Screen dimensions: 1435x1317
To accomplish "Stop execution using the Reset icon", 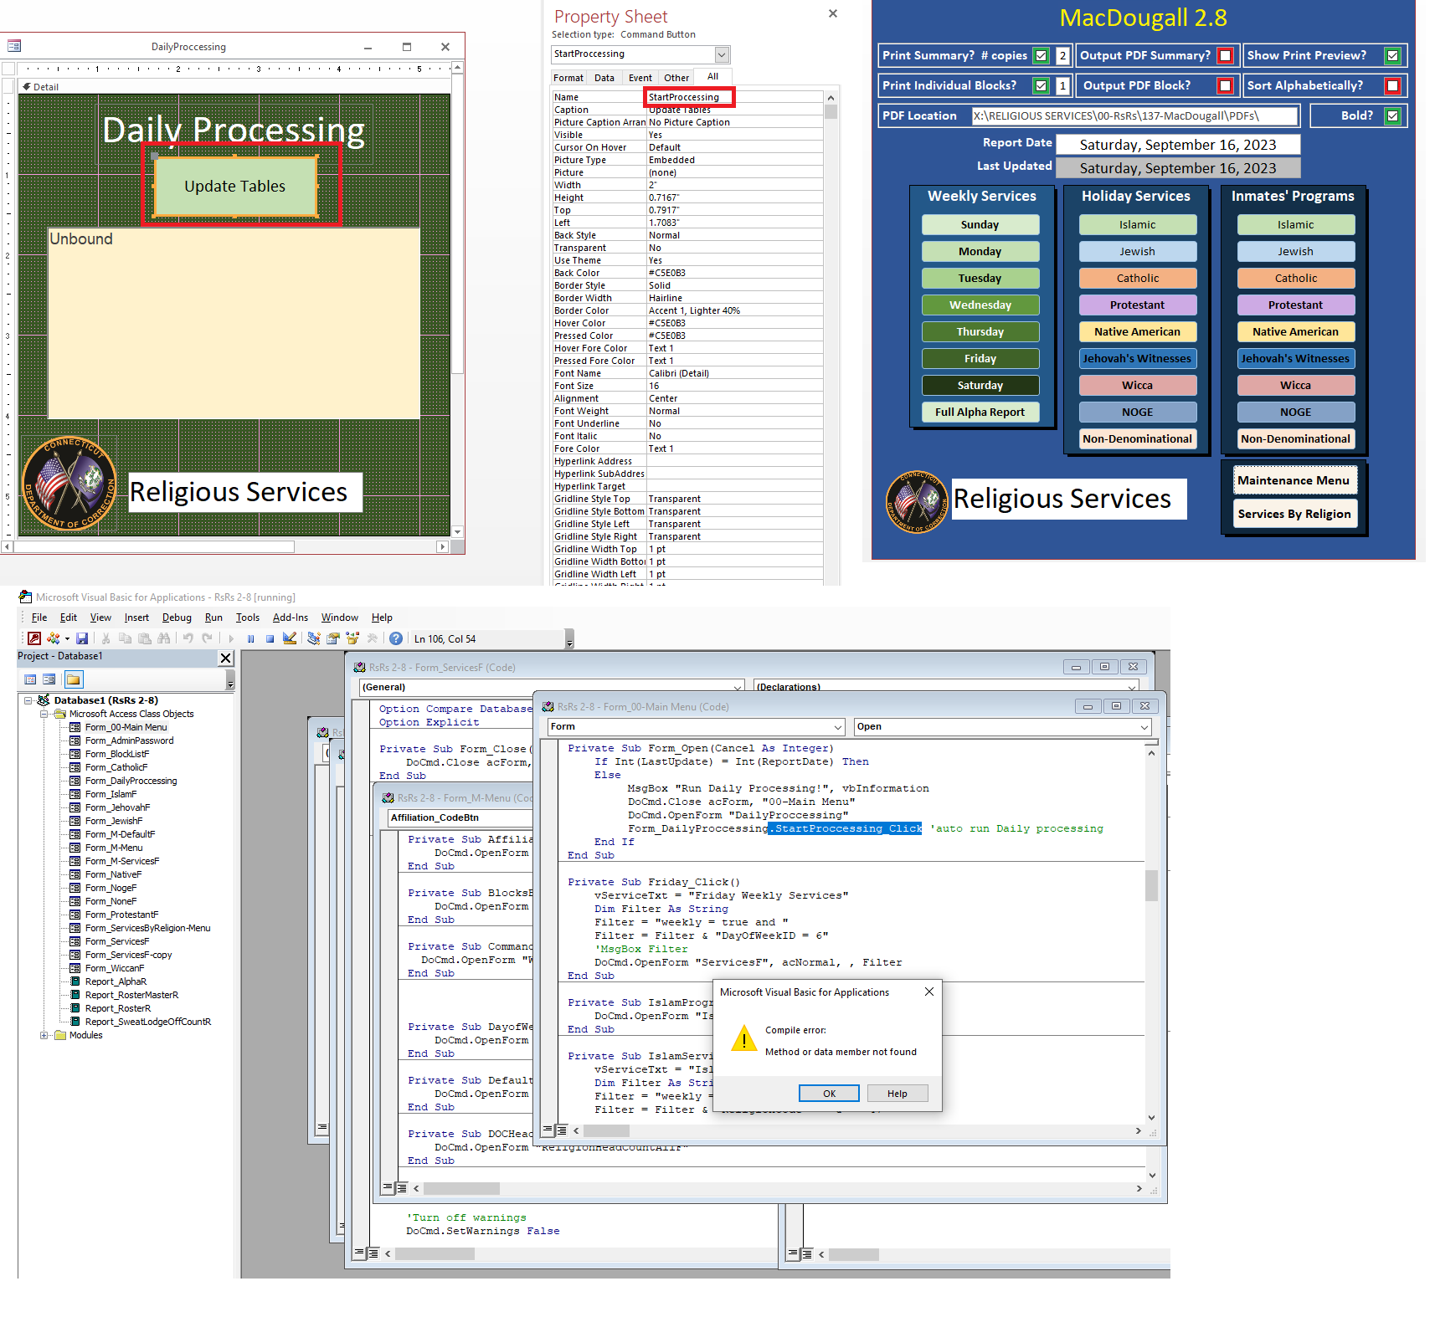I will coord(270,638).
